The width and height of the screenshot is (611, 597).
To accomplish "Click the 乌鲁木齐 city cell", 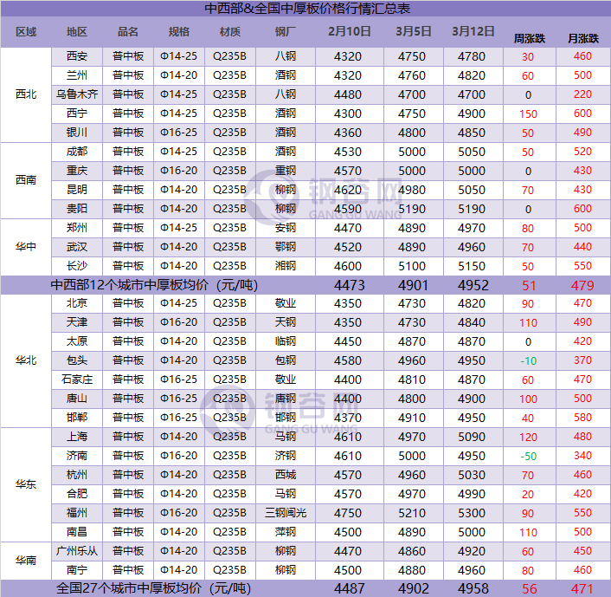I will (x=77, y=94).
